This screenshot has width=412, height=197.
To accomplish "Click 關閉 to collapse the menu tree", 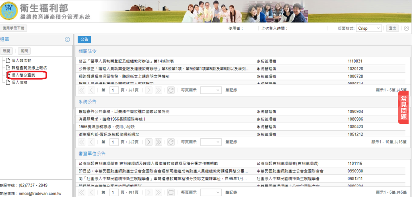I will point(24,51).
